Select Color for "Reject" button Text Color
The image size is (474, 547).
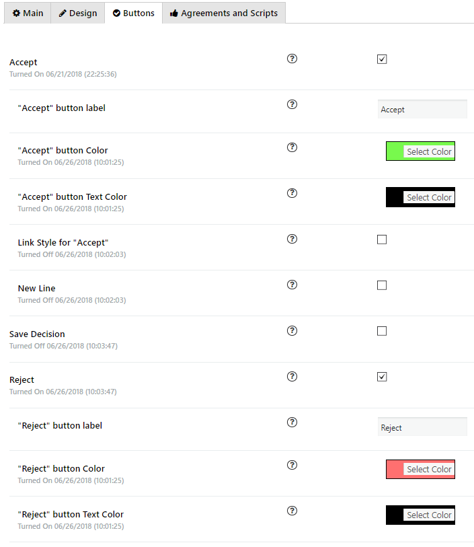click(429, 515)
